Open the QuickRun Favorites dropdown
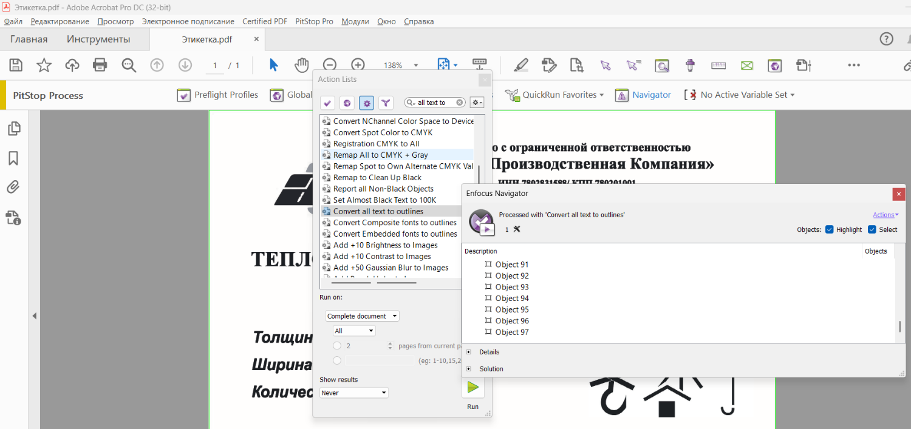 pos(554,95)
